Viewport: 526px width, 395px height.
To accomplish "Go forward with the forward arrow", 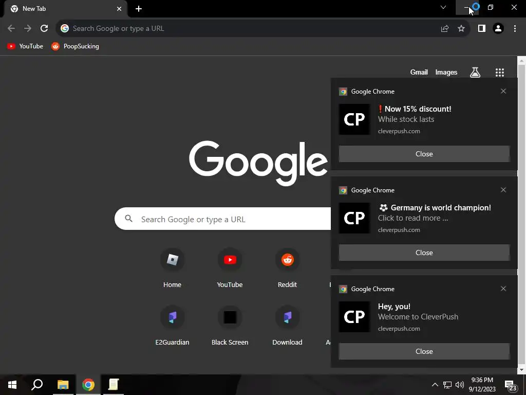I will point(28,29).
